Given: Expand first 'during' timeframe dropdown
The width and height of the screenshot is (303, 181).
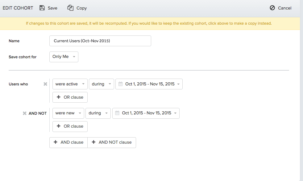Looking at the screenshot, I should (101, 84).
